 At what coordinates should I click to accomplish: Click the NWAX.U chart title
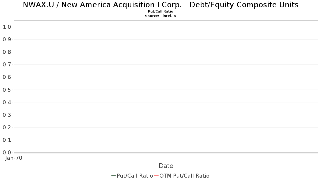point(160,5)
